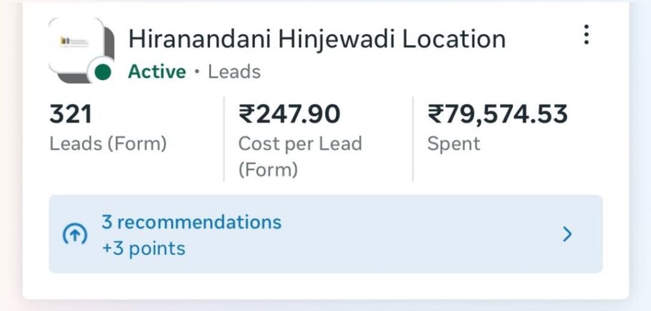Click the Leads objective label

coord(235,72)
